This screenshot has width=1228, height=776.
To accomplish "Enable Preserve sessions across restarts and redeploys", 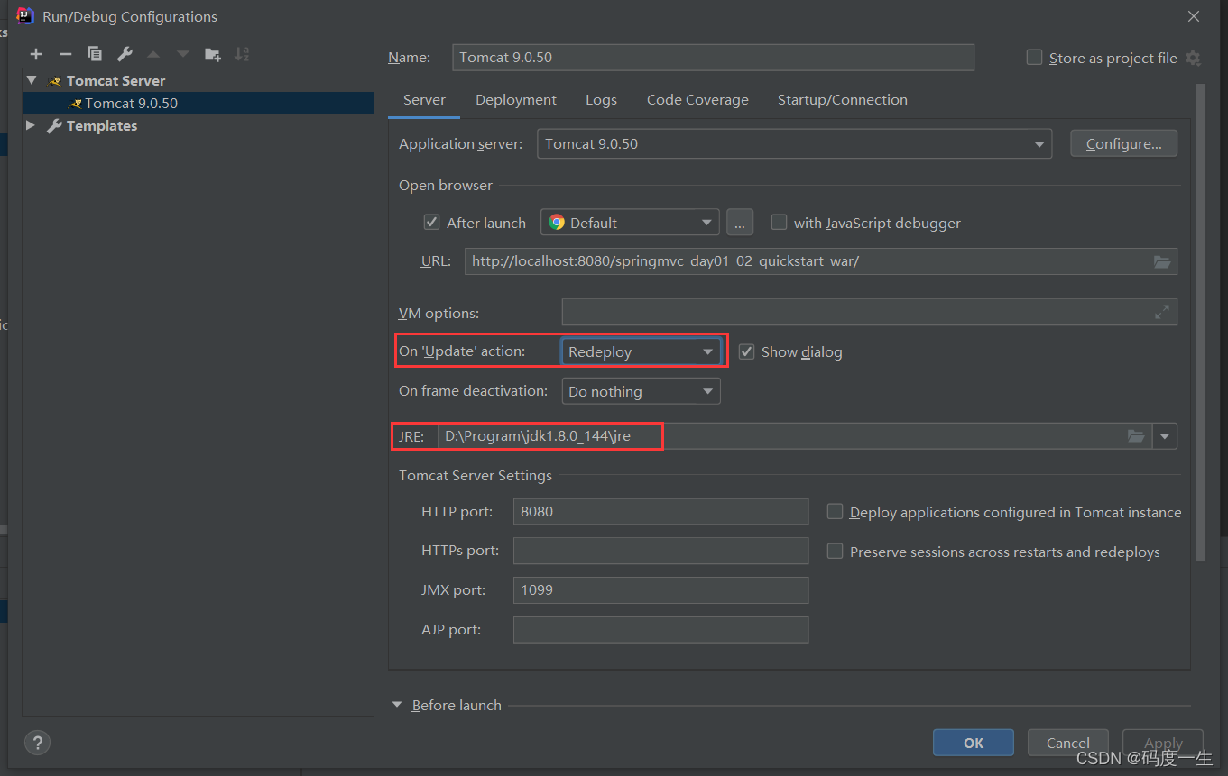I will [836, 551].
